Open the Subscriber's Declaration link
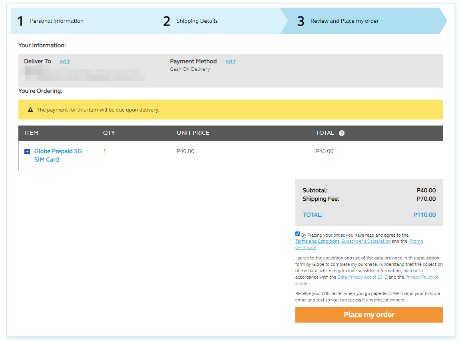460x341 pixels. pos(366,241)
